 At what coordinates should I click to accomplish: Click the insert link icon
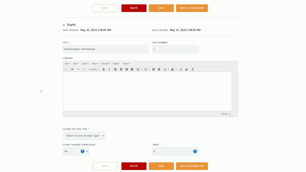pos(181,69)
